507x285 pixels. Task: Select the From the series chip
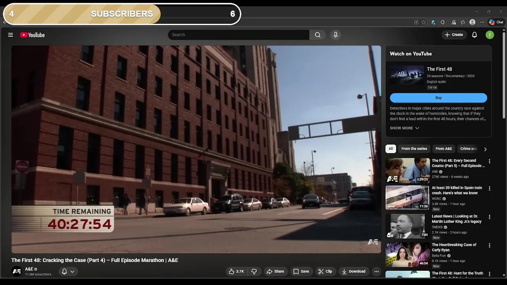pyautogui.click(x=414, y=149)
